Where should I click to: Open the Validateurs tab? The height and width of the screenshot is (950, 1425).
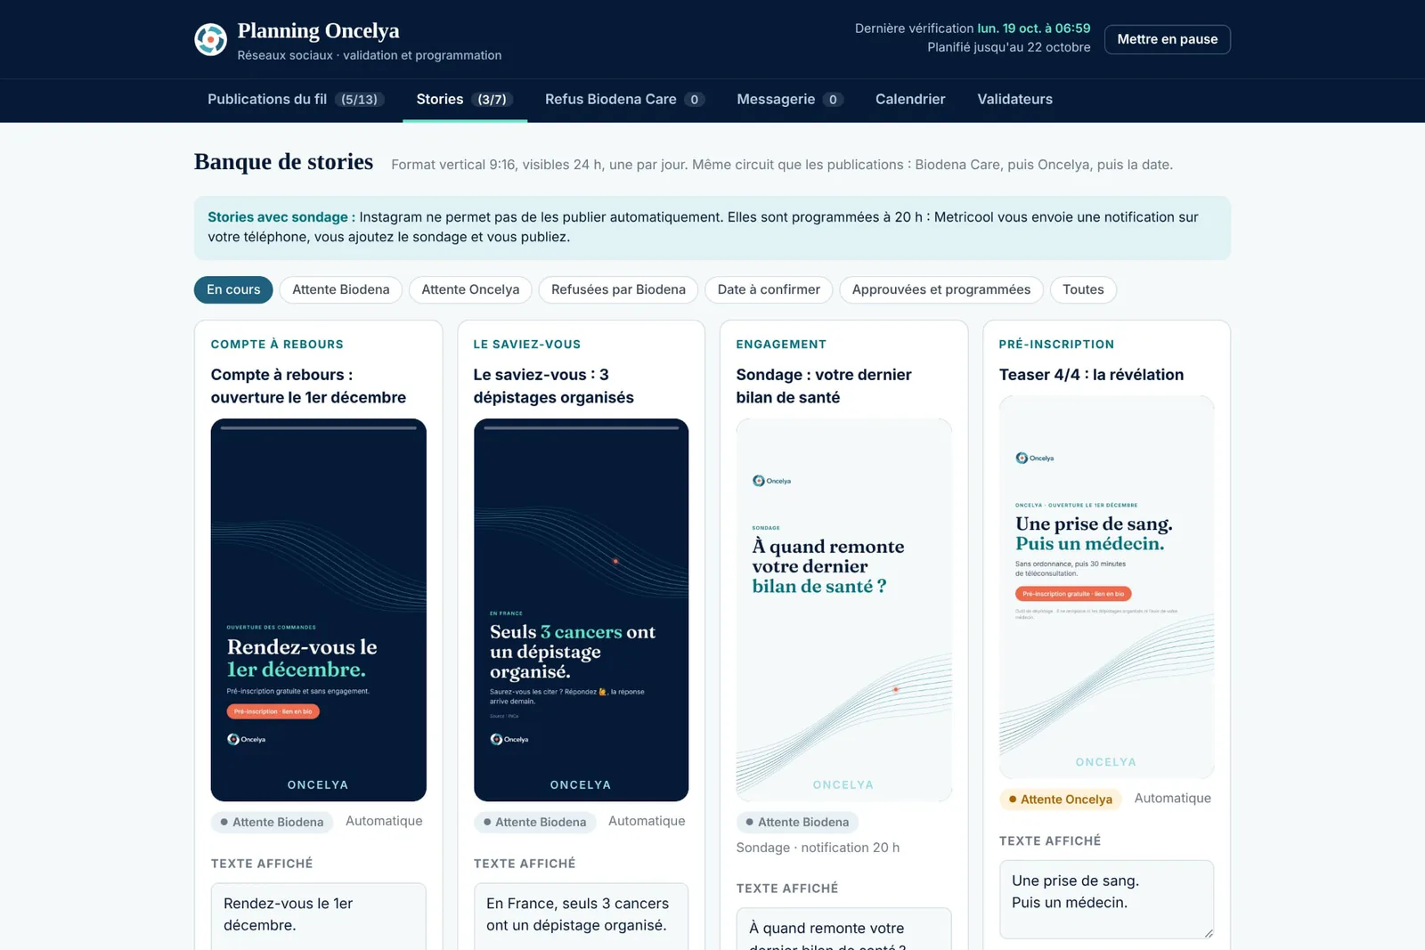pos(1014,99)
